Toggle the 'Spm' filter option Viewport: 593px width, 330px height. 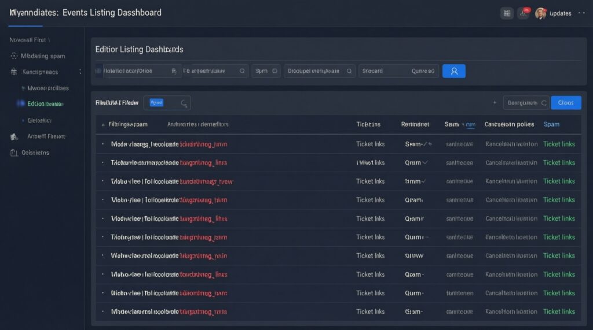point(266,71)
